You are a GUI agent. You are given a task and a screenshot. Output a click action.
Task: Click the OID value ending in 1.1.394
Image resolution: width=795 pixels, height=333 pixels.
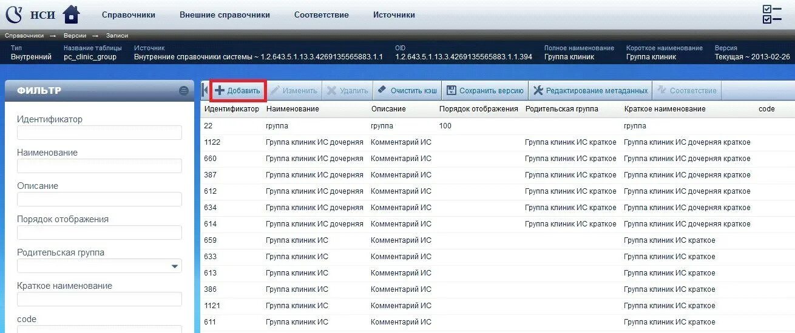pyautogui.click(x=464, y=57)
